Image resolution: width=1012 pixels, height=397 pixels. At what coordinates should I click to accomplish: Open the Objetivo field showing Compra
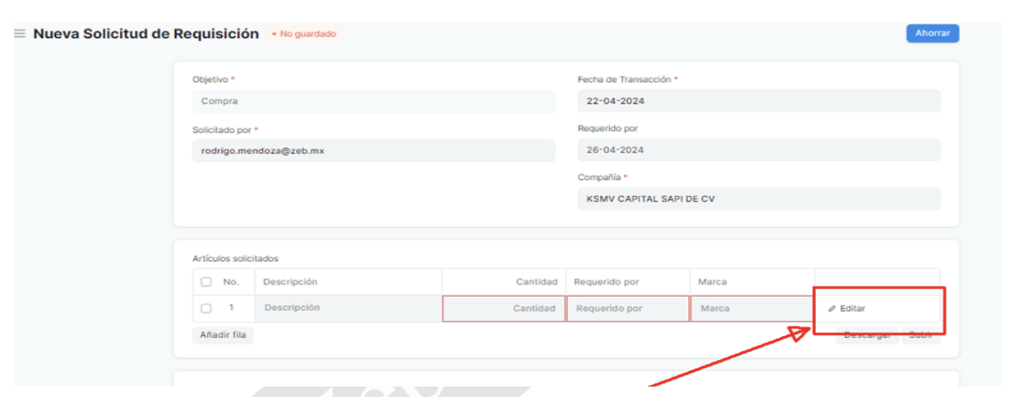373,101
